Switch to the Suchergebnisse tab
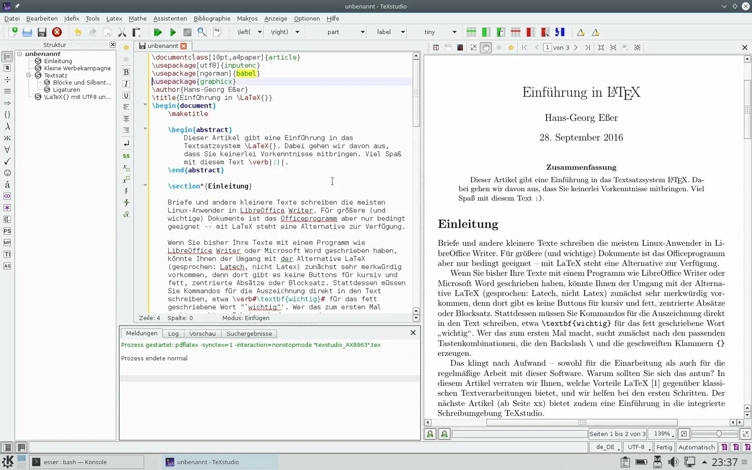The width and height of the screenshot is (752, 470). (x=249, y=334)
